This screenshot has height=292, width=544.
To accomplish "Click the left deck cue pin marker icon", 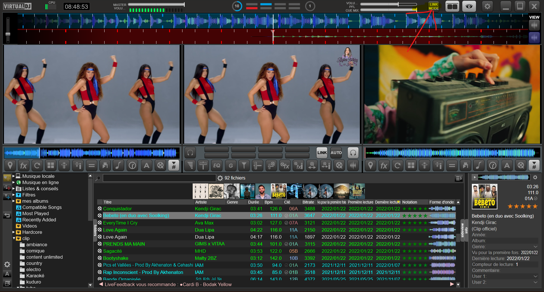I will 10,166.
